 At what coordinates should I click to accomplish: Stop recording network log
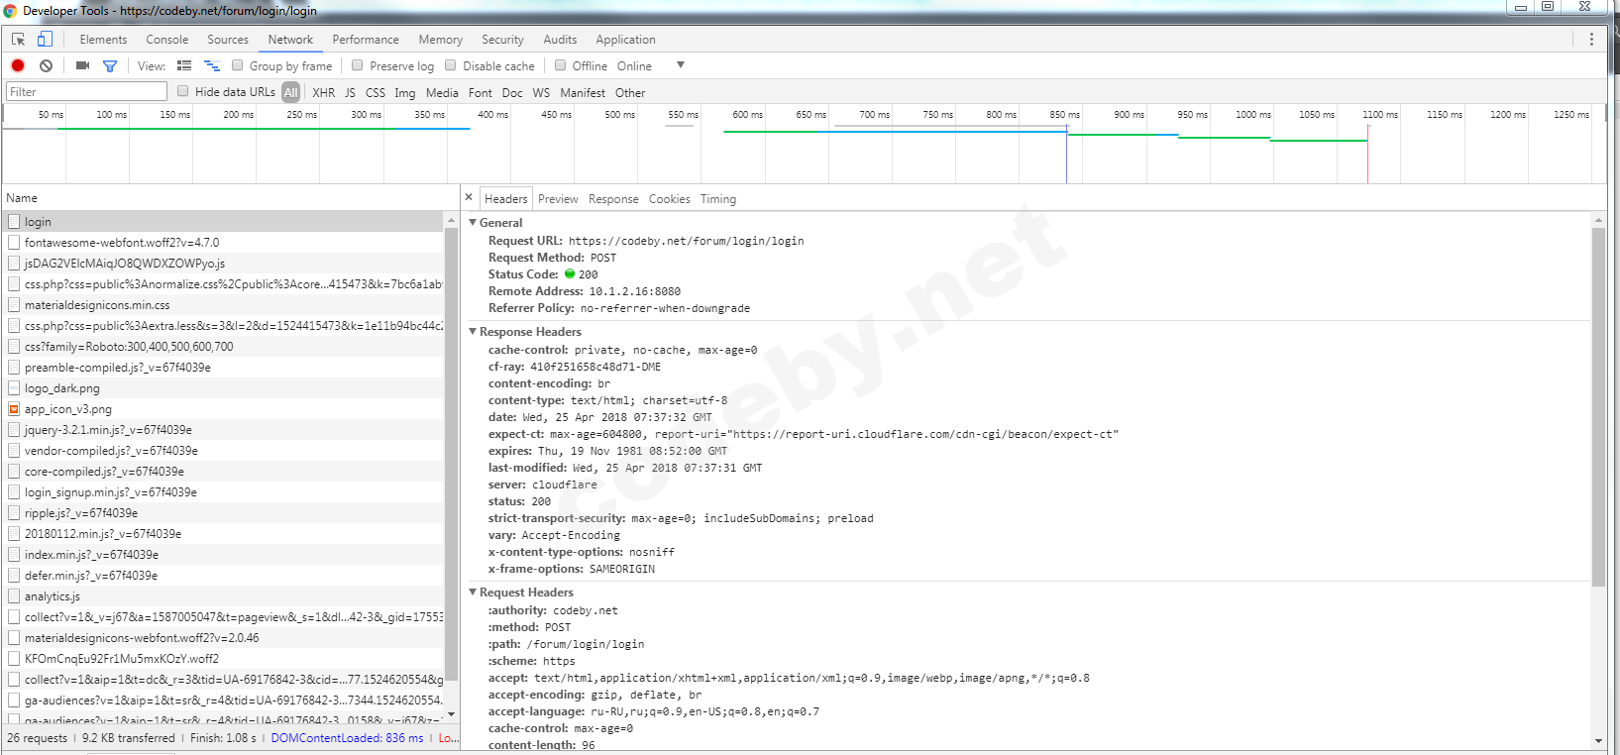click(18, 65)
